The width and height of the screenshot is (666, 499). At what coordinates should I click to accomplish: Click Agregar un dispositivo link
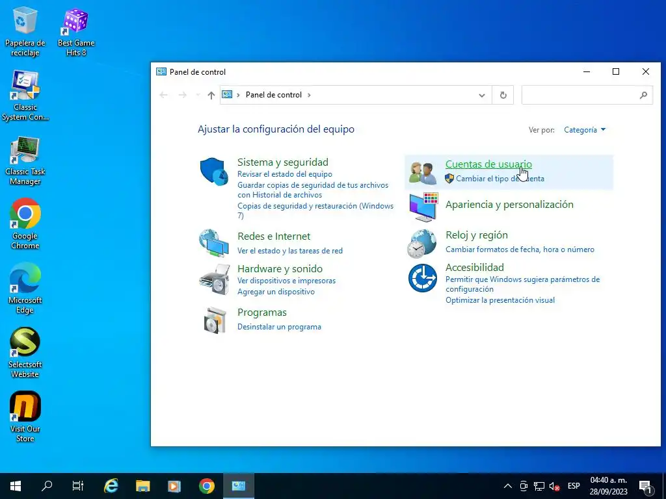pyautogui.click(x=276, y=292)
